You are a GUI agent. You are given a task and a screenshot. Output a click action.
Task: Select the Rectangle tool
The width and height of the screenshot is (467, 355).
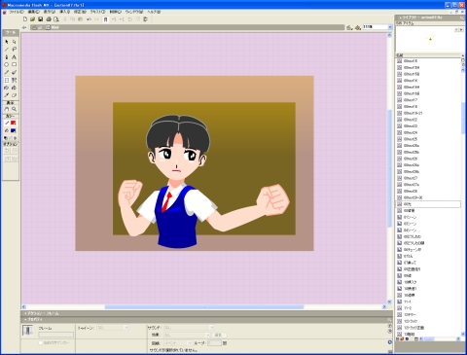click(x=15, y=64)
